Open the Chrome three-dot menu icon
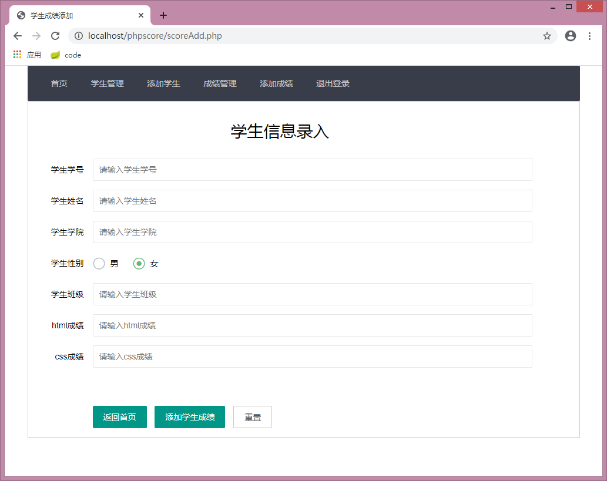 click(589, 36)
